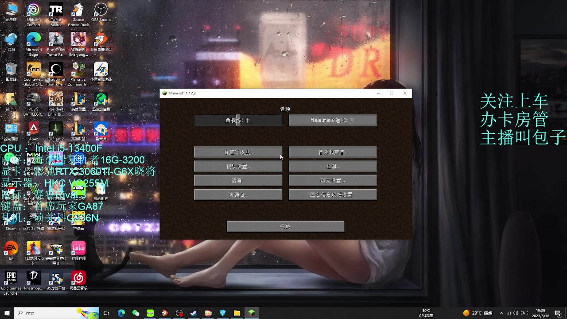Open the taskbar clock showing 19:38
567x319 pixels.
pos(540,313)
